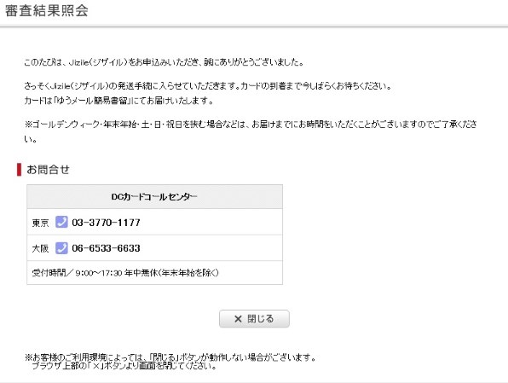Click the Jizile application thank-you sentence
This screenshot has width=508, height=383.
164,62
